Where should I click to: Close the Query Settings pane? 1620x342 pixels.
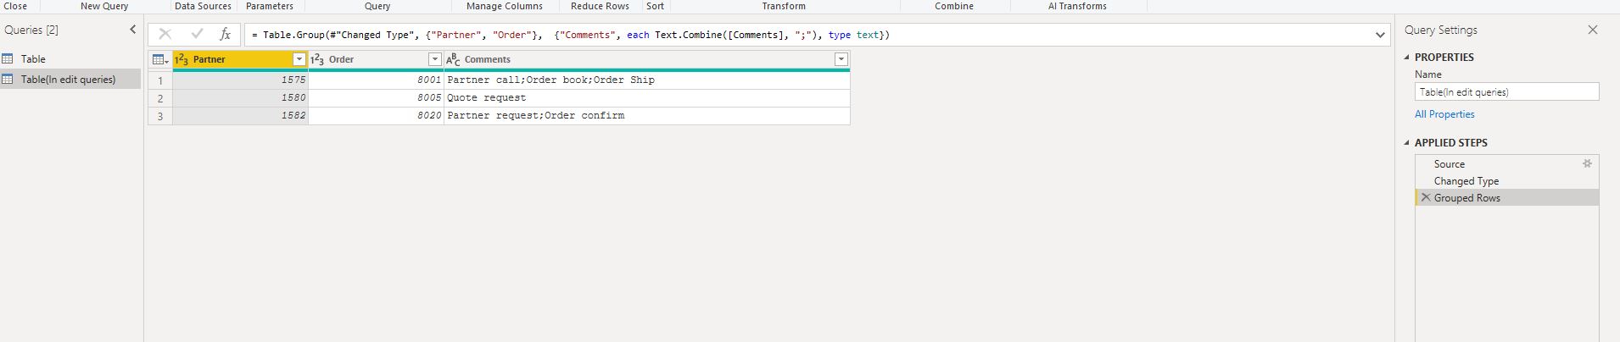(x=1592, y=30)
